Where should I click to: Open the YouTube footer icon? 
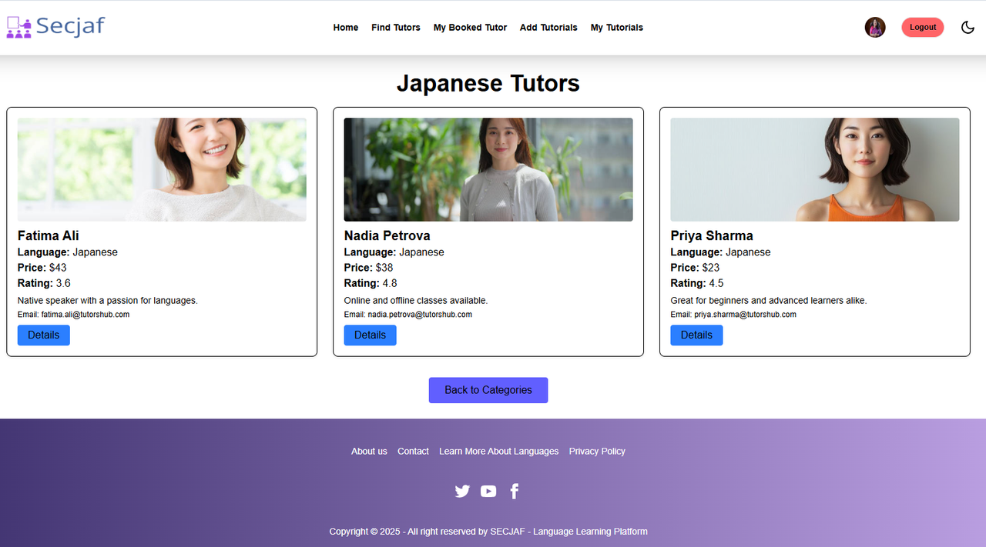(488, 491)
